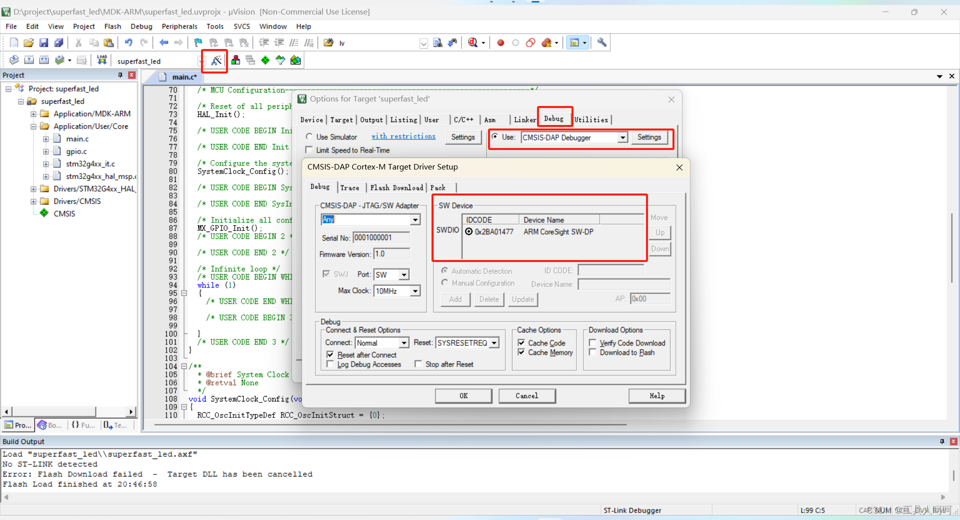960x520 pixels.
Task: Open the Reset SYSRESETREQ dropdown
Action: [494, 343]
